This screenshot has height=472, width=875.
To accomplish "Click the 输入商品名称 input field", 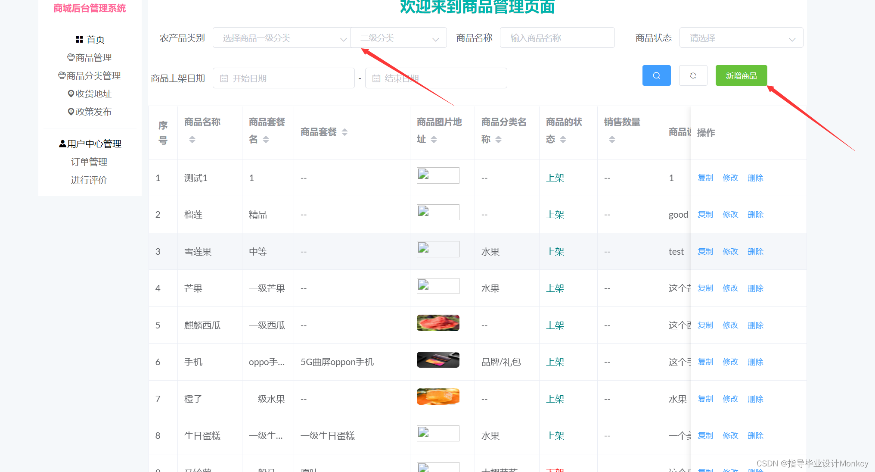I will click(557, 38).
